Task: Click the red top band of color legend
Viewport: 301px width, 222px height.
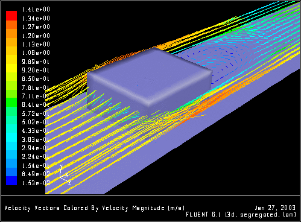Action: pos(11,16)
